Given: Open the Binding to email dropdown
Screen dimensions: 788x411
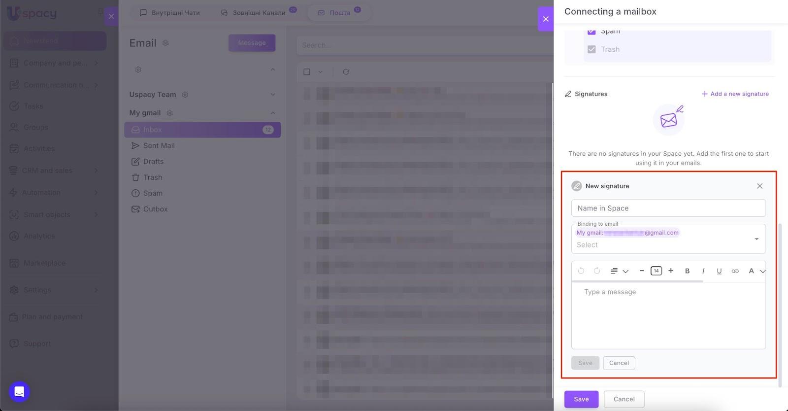Looking at the screenshot, I should pyautogui.click(x=756, y=239).
